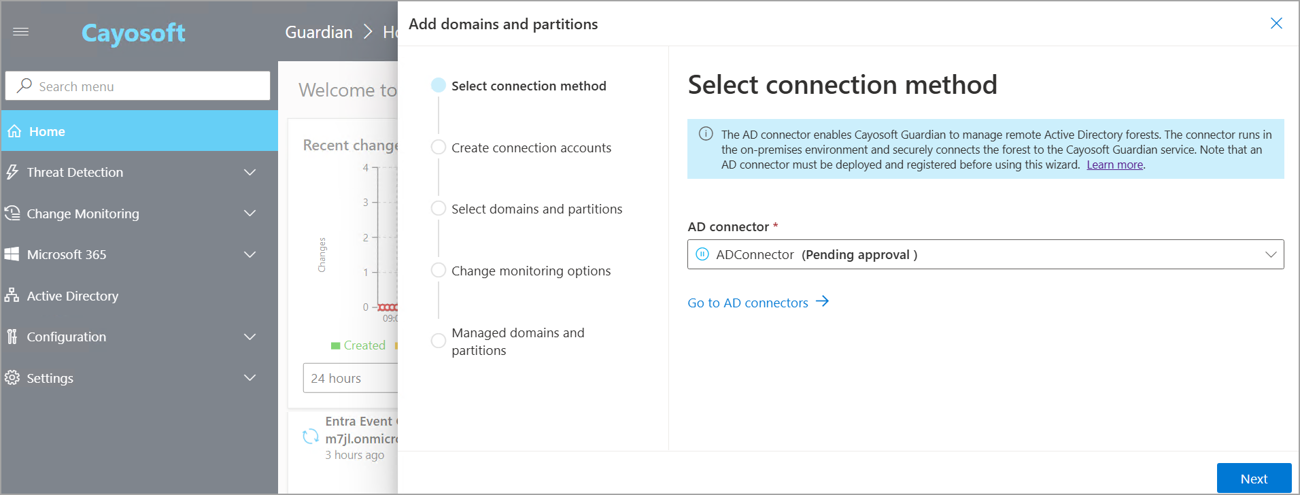This screenshot has width=1300, height=495.
Task: Click the info icon in the blue banner
Action: point(706,134)
